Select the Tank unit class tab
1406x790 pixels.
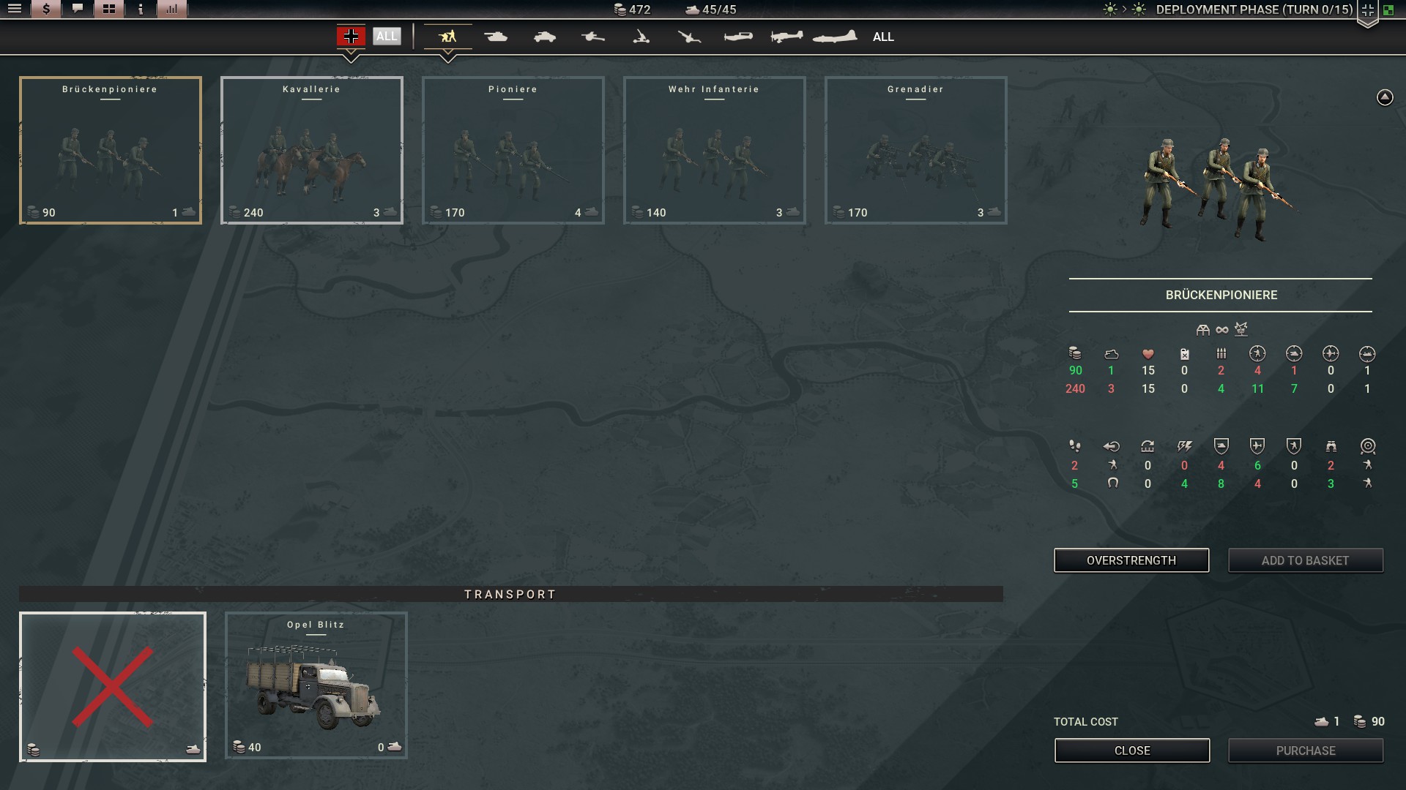[496, 37]
